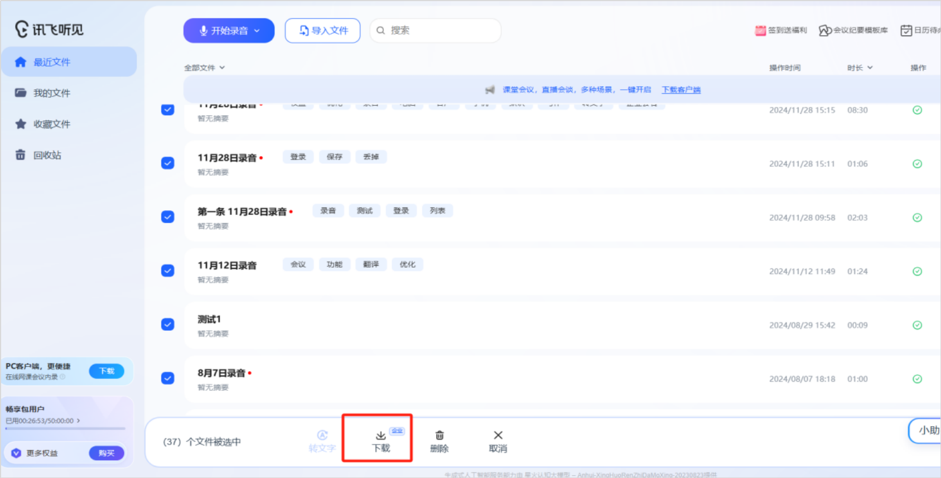
Task: Start a recording with 开始录音
Action: [229, 31]
